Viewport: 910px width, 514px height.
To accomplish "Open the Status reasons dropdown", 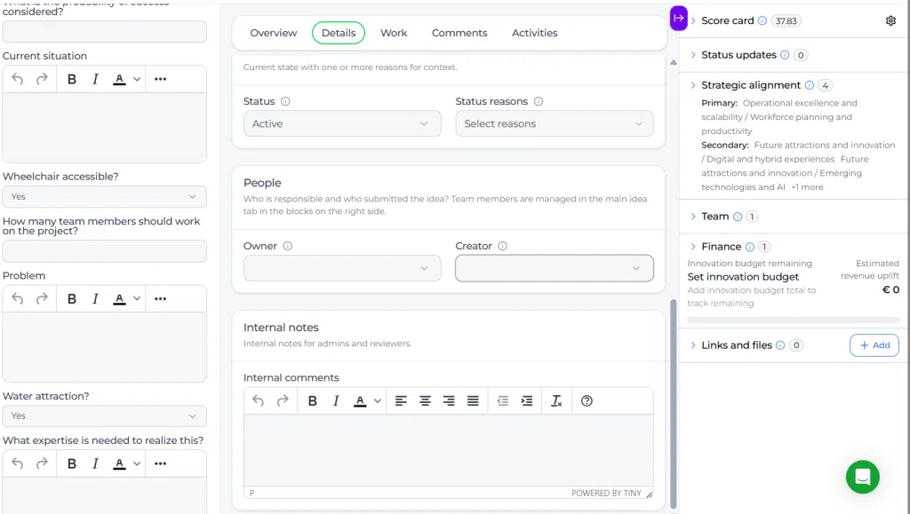I will click(x=555, y=124).
